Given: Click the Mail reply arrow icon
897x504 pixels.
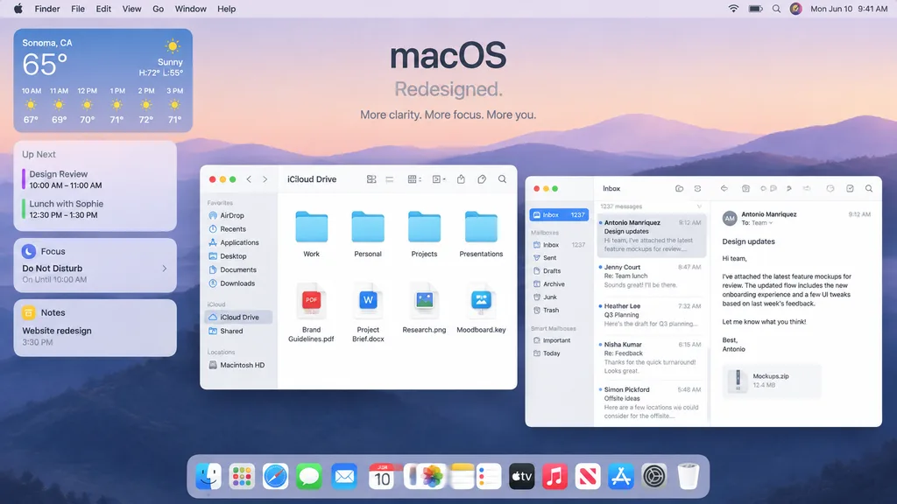Looking at the screenshot, I should pyautogui.click(x=724, y=189).
